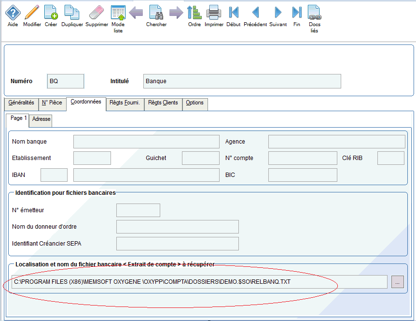The width and height of the screenshot is (416, 321).
Task: Change sorting with Ordre icon
Action: point(194,12)
